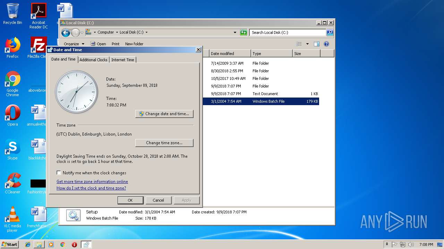Click in Search Local Disk (C:) field
The height and width of the screenshot is (249, 444).
tap(288, 33)
